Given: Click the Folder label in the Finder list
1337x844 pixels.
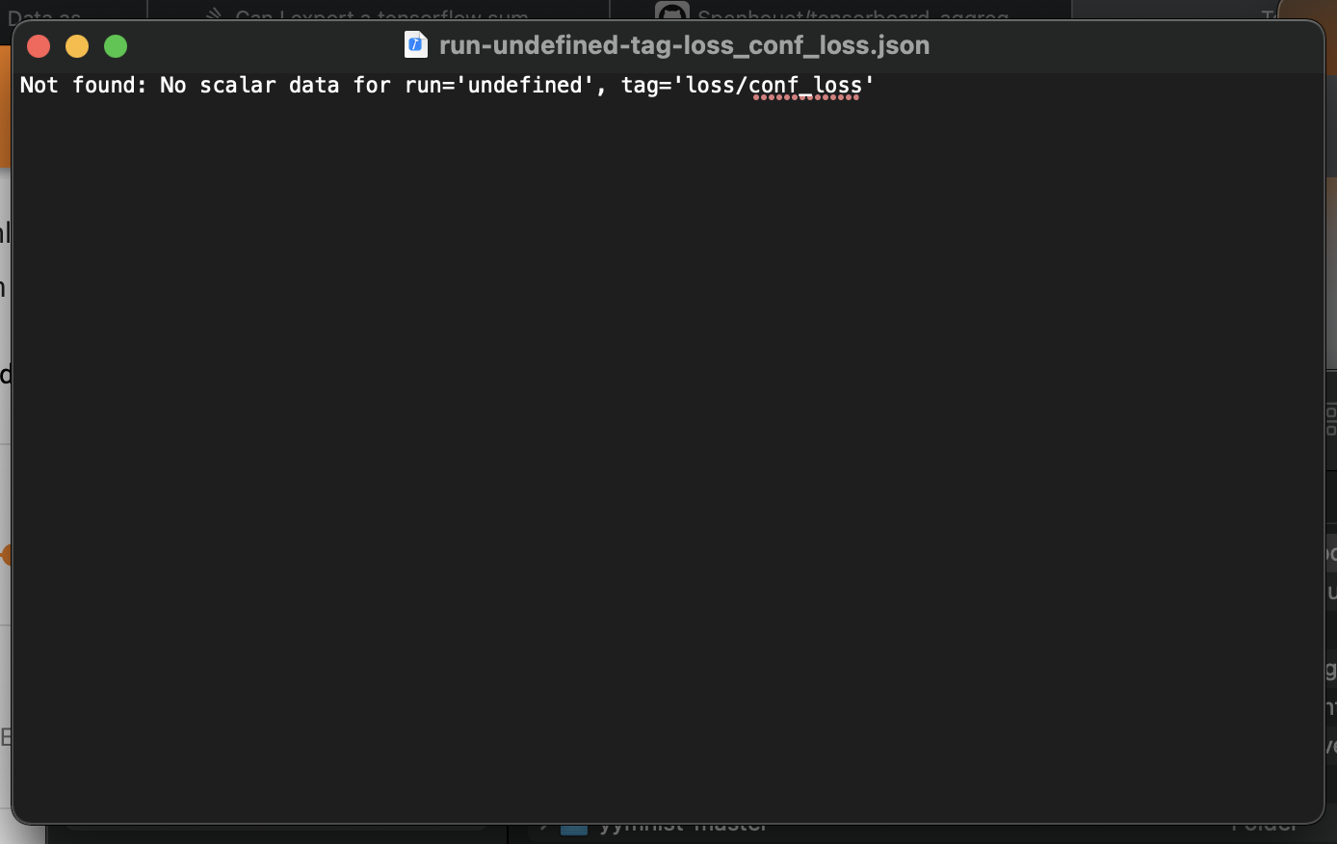Looking at the screenshot, I should point(1263,825).
